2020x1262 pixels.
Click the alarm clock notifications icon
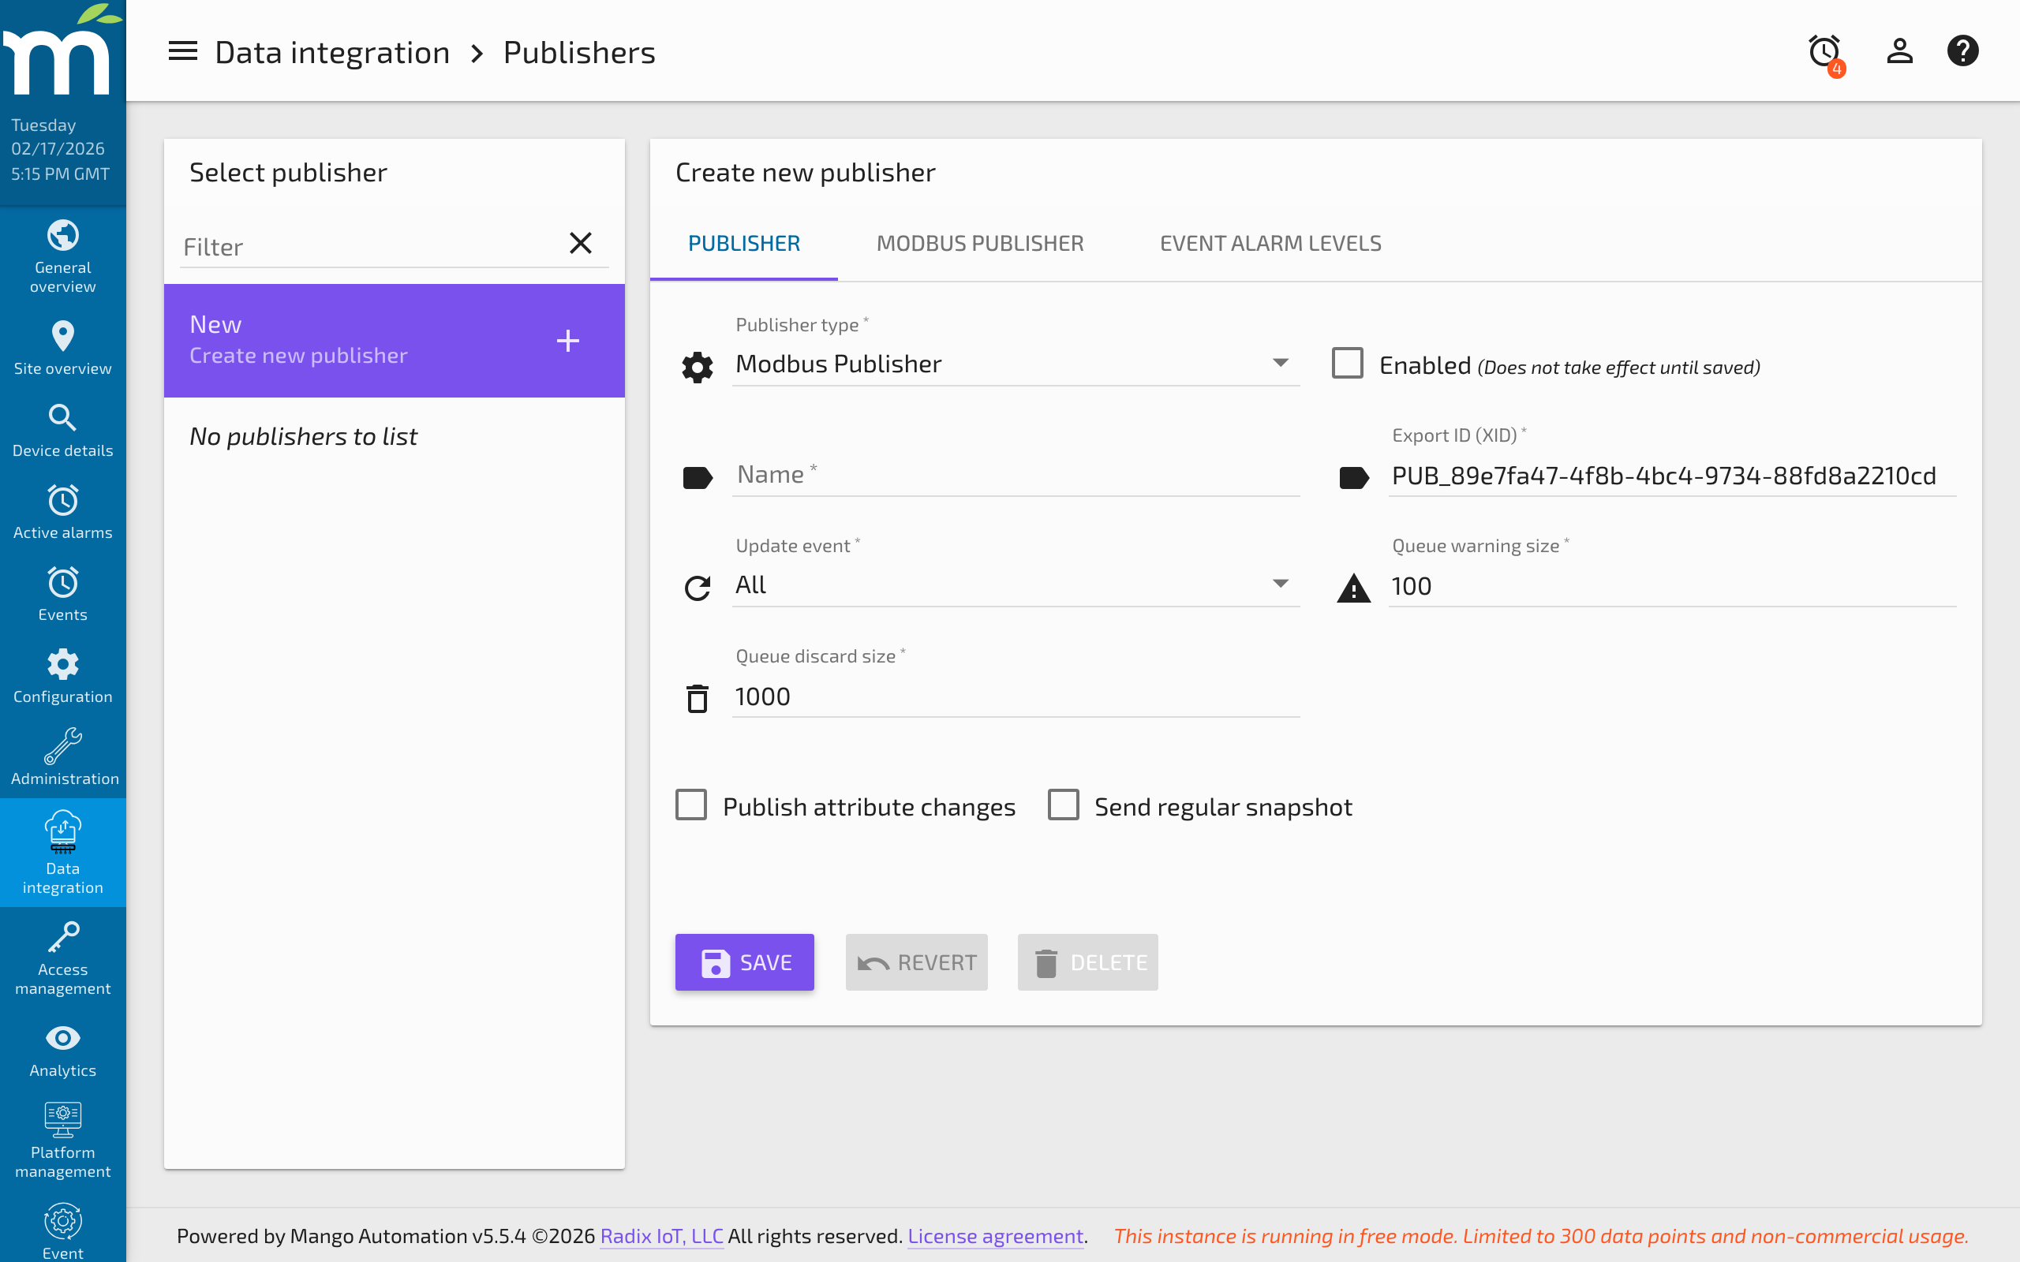click(1824, 51)
